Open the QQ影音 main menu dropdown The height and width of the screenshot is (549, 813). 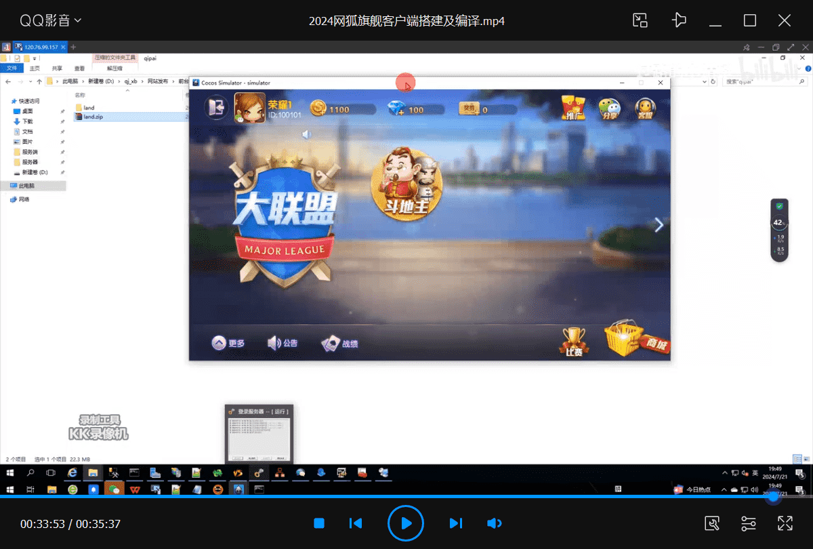tap(51, 20)
